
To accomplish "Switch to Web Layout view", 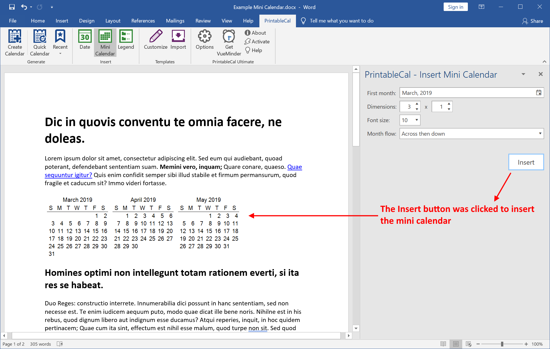I will pyautogui.click(x=468, y=344).
